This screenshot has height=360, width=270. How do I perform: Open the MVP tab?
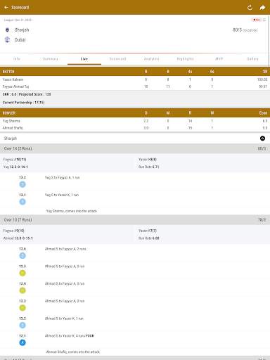(219, 59)
